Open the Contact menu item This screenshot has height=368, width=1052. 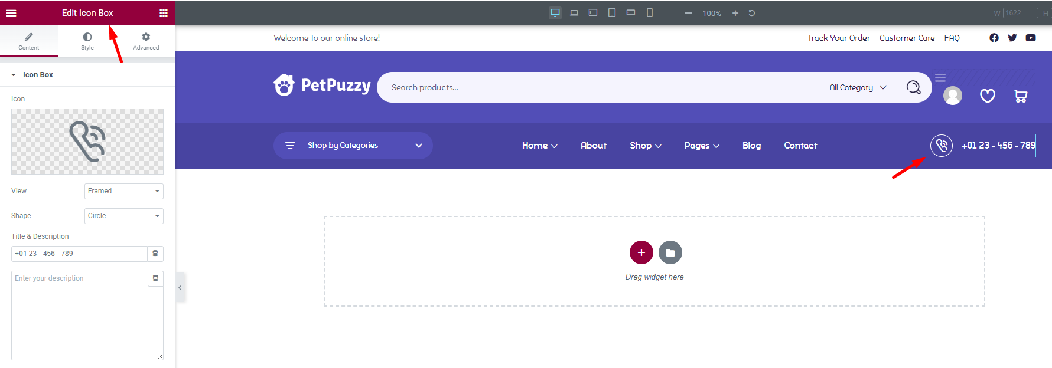[x=801, y=146]
